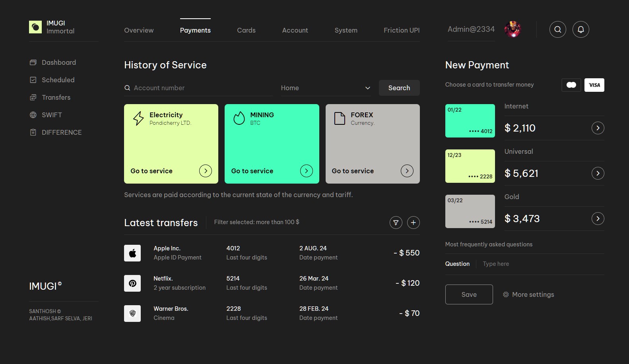The image size is (629, 364).
Task: Select the green card ending in 4012
Action: pyautogui.click(x=470, y=121)
